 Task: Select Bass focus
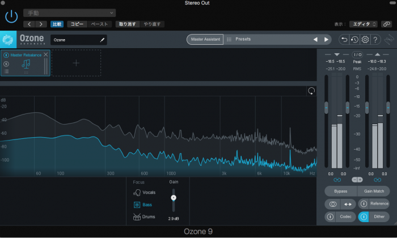[142, 205]
